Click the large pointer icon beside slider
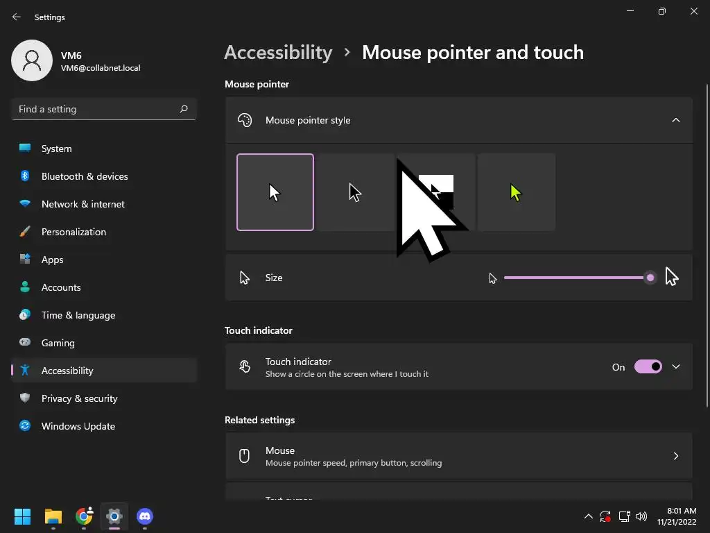This screenshot has height=533, width=710. pos(671,276)
